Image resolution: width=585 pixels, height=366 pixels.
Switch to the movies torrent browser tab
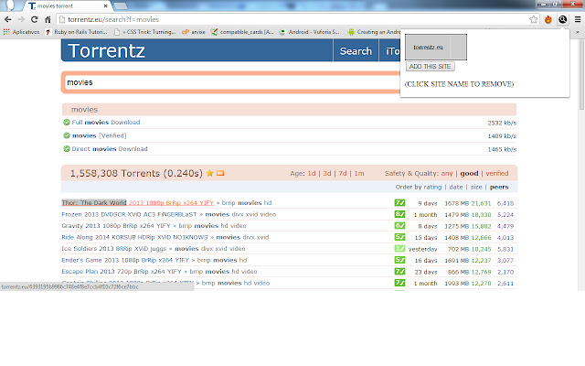(x=55, y=5)
